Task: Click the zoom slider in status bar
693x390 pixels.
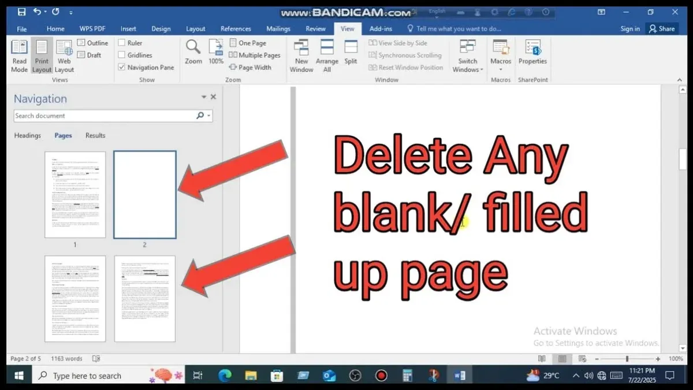Action: (627, 359)
